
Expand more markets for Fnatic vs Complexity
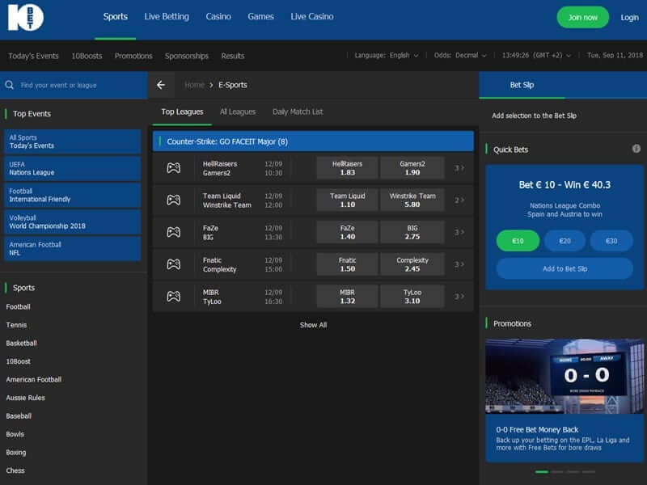(x=459, y=264)
